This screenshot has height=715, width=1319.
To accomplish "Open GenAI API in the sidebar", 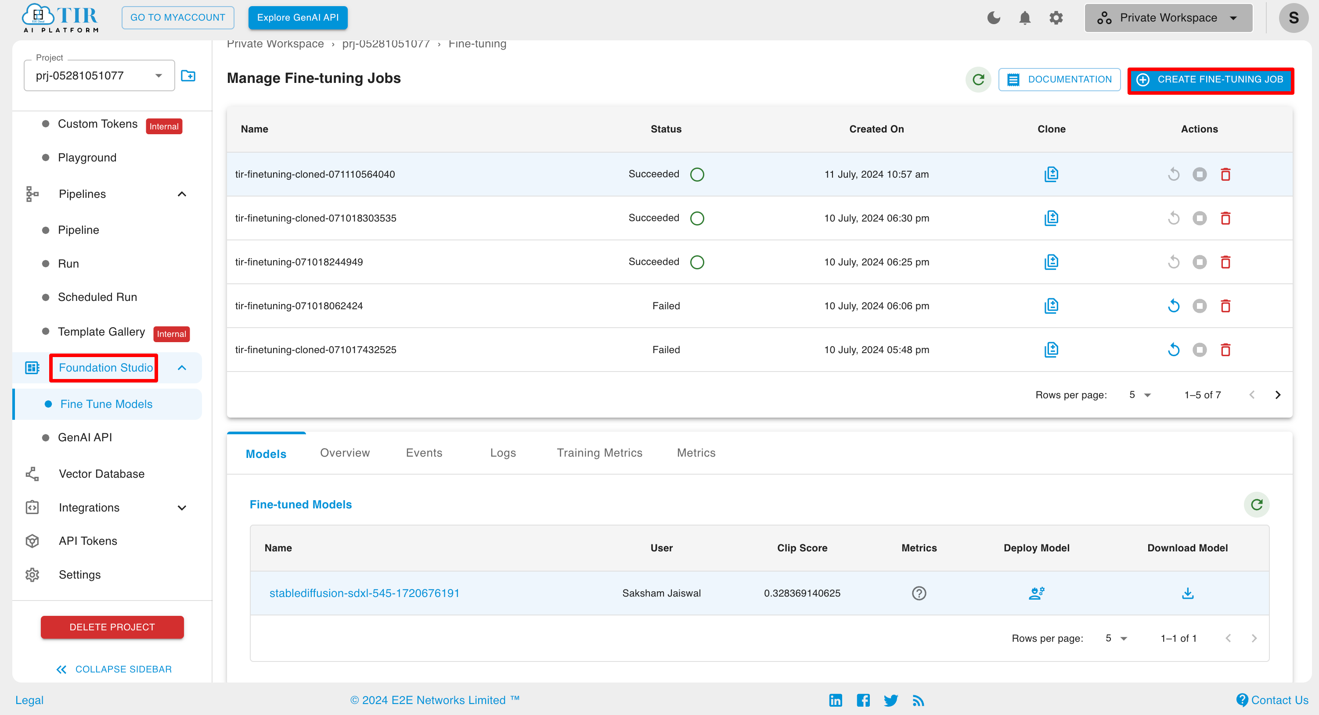I will pos(84,437).
